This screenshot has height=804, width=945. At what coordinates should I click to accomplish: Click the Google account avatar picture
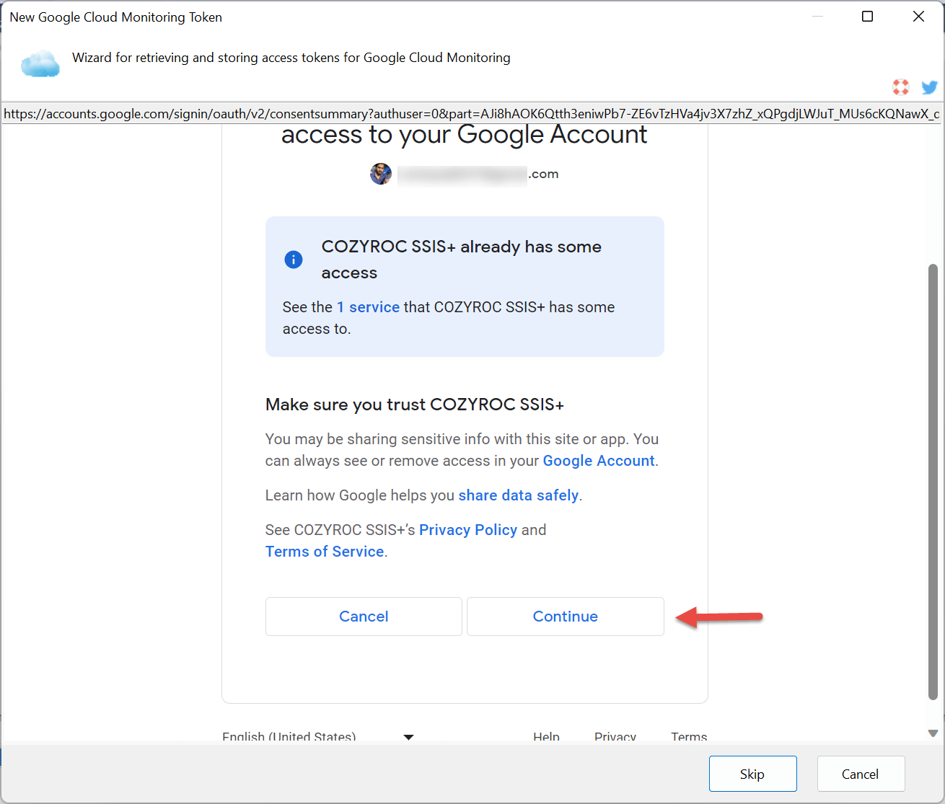381,174
